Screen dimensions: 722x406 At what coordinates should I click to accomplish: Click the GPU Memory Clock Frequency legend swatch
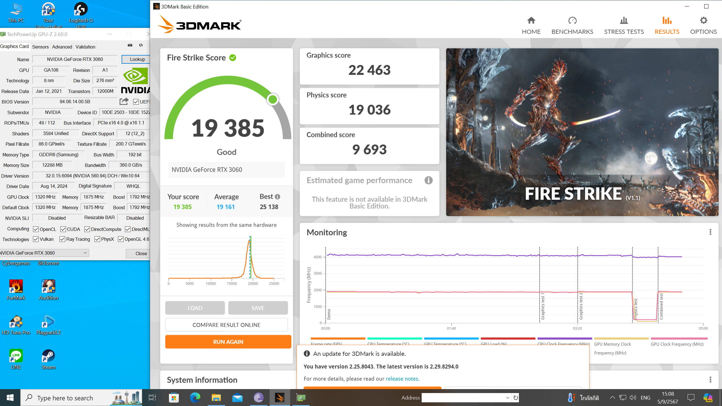(x=621, y=338)
